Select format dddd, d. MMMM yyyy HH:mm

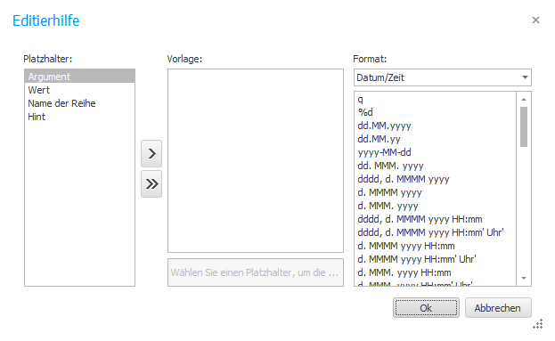436,219
